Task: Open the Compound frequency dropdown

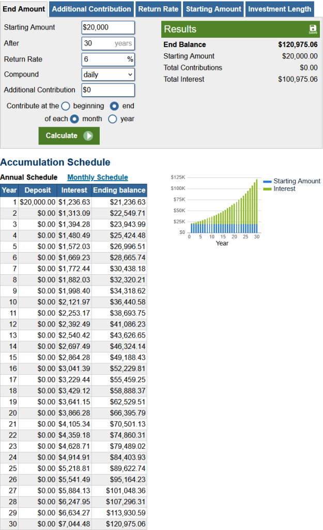Action: pyautogui.click(x=108, y=75)
